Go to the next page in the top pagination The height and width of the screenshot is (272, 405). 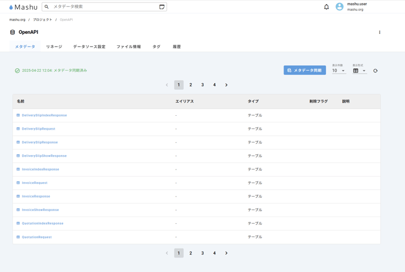tap(226, 85)
